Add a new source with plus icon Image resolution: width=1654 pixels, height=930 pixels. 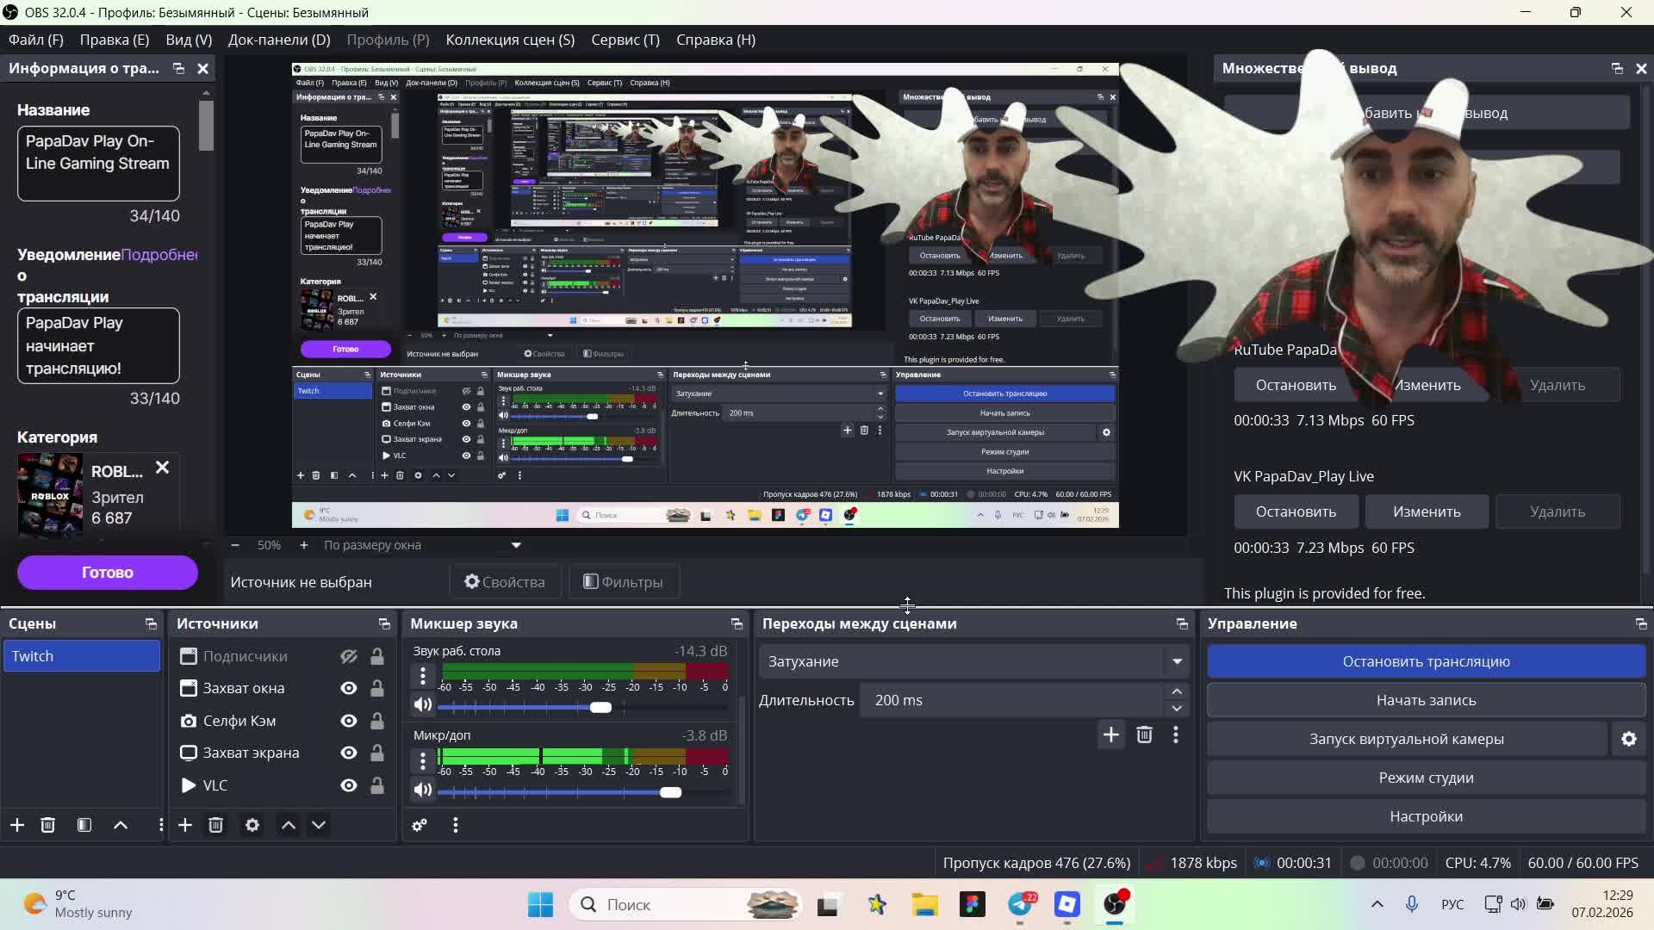(x=185, y=825)
